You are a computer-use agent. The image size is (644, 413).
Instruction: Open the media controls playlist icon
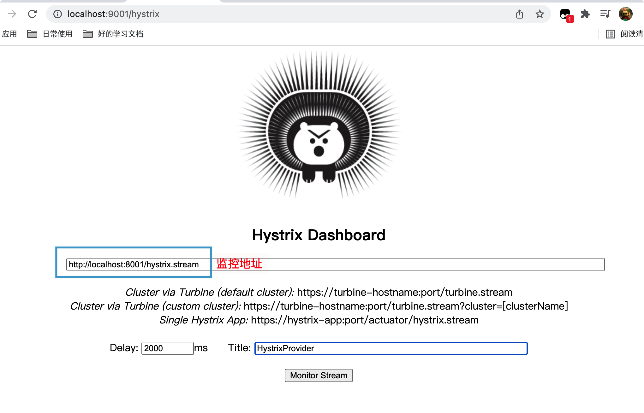tap(605, 14)
